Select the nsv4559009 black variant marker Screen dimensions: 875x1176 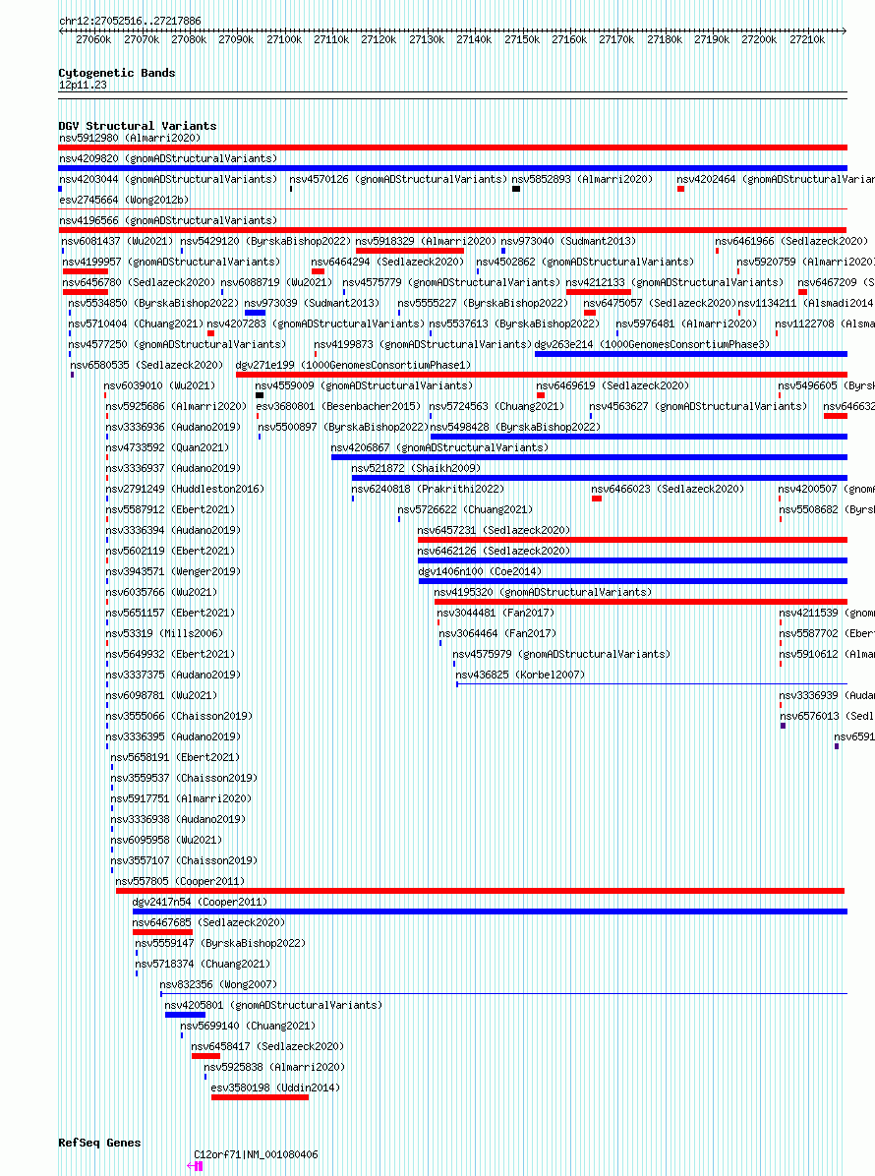click(260, 395)
